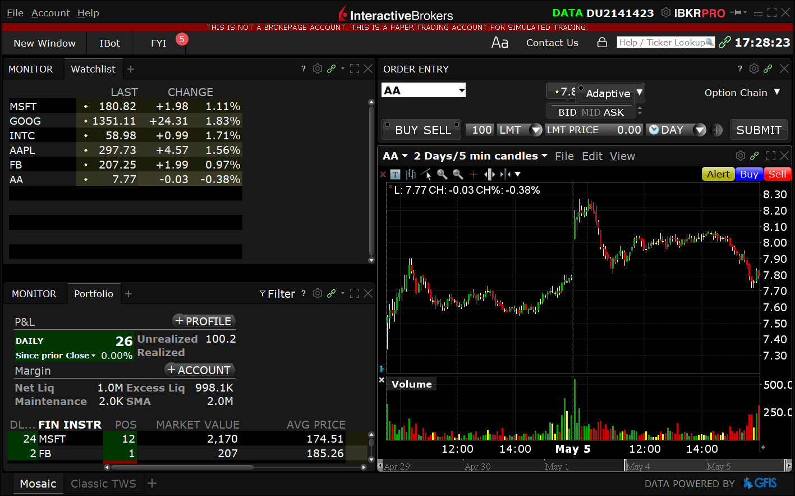Open chart toolbar overflow arrow
Screen dimensions: 795x496
pyautogui.click(x=517, y=174)
